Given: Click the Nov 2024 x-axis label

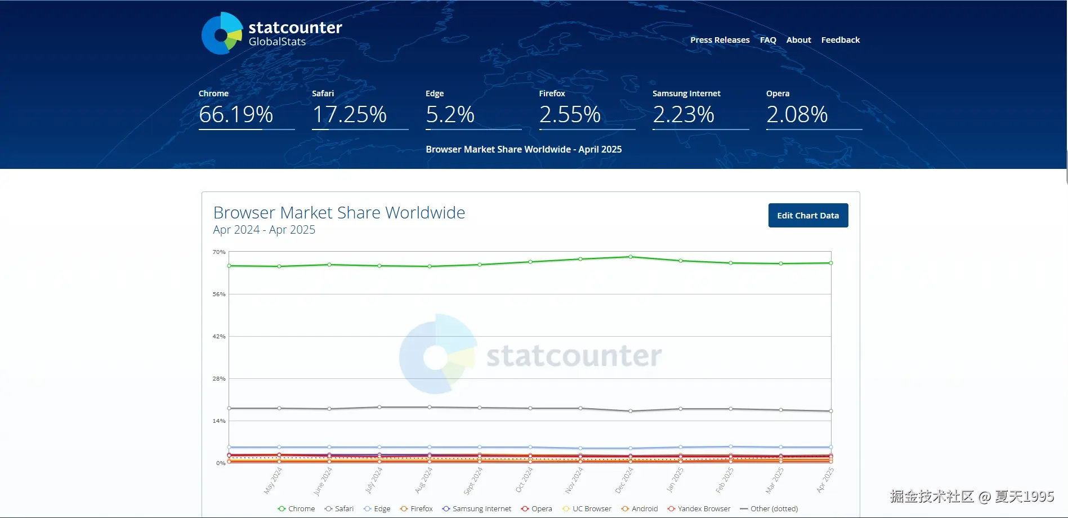Looking at the screenshot, I should point(574,480).
